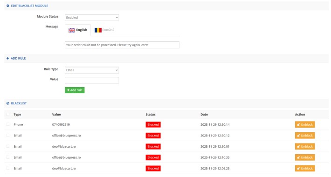Toggle the select-all checkbox in table header
The width and height of the screenshot is (331, 177).
click(x=8, y=114)
